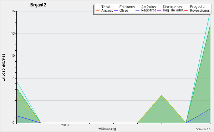Click the green peak in the middle triangle

click(162, 95)
